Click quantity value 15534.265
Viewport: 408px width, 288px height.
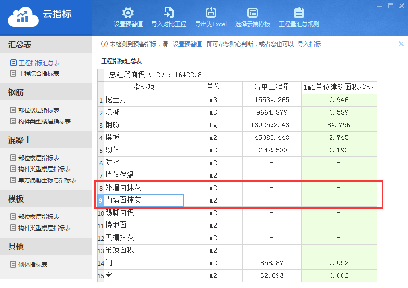point(272,100)
